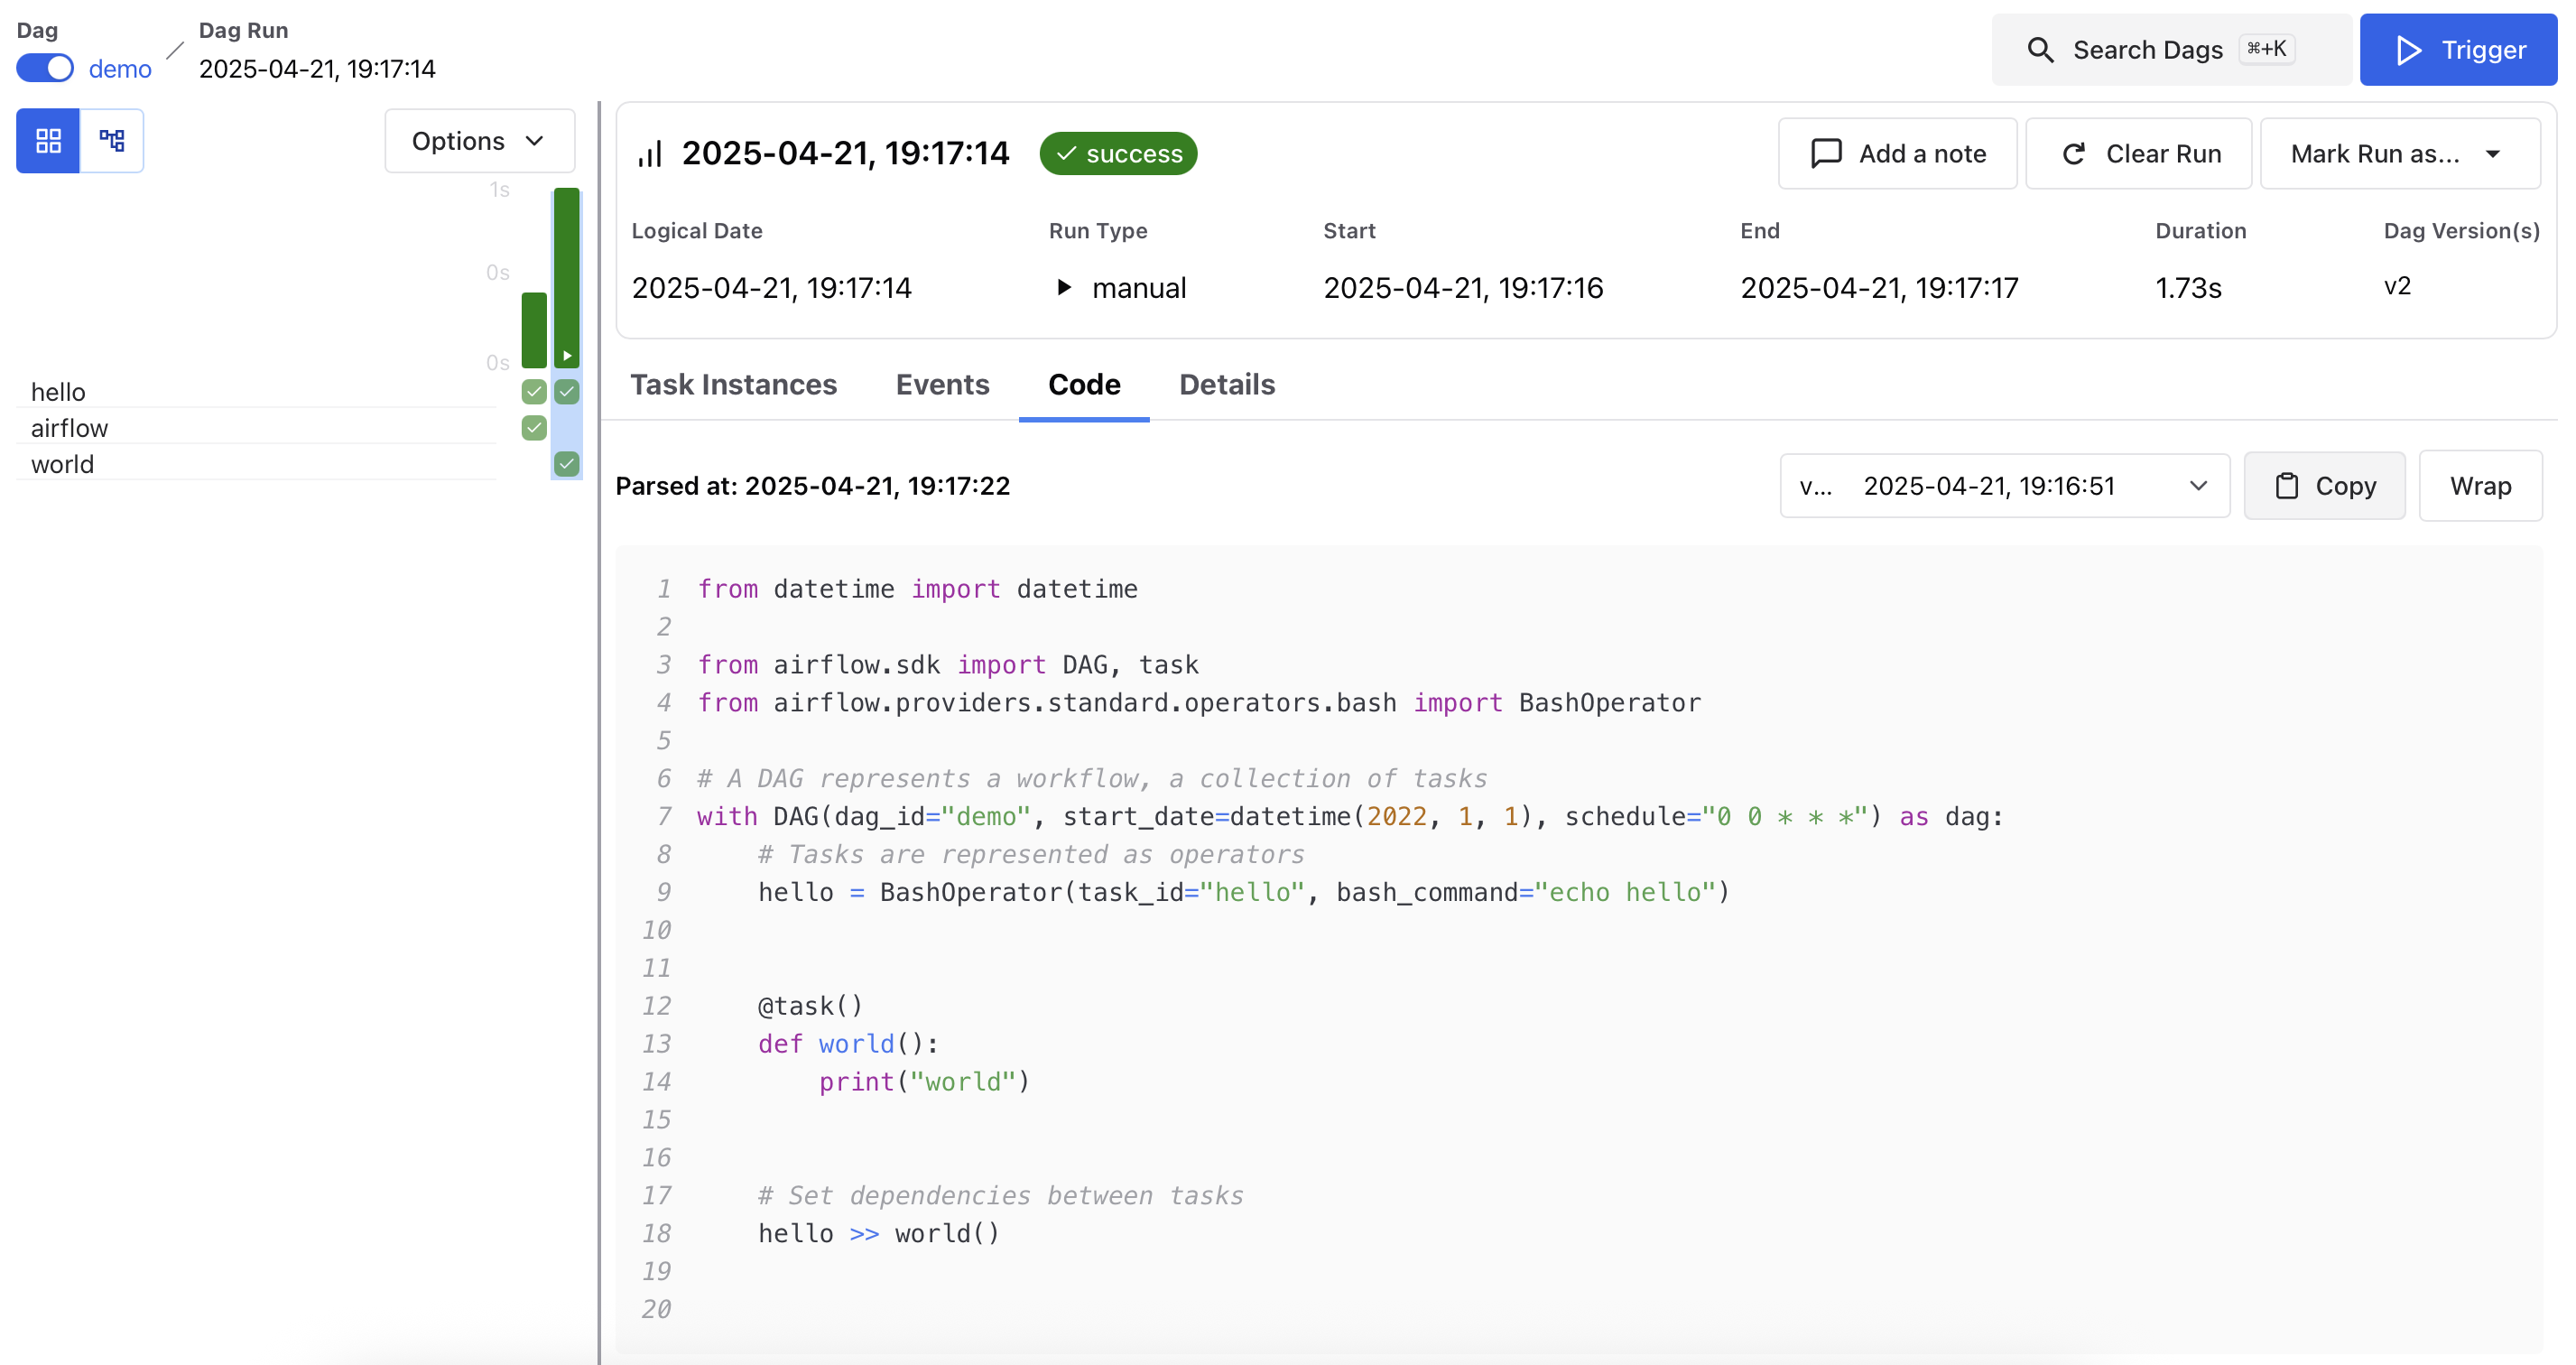Switch to graph view layout
The image size is (2576, 1365).
click(112, 140)
